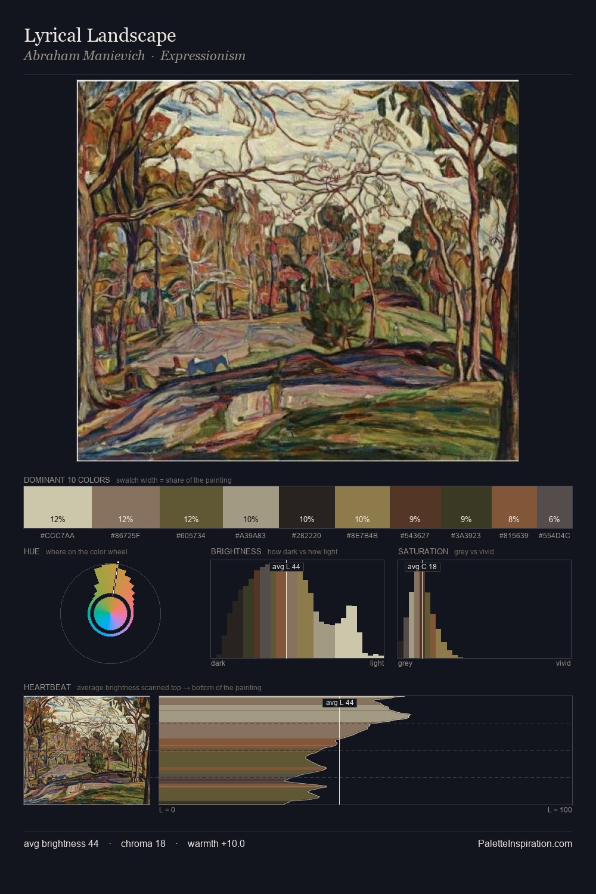Click the 'vivid' axis label
The width and height of the screenshot is (596, 894).
(x=563, y=663)
